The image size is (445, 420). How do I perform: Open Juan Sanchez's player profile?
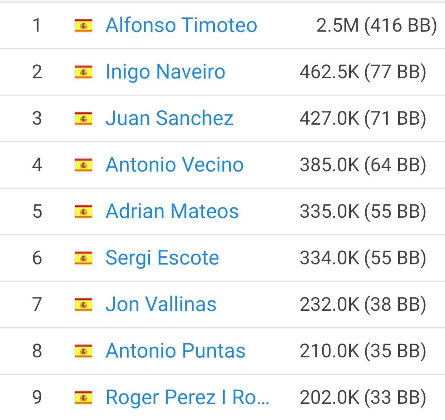coord(169,118)
